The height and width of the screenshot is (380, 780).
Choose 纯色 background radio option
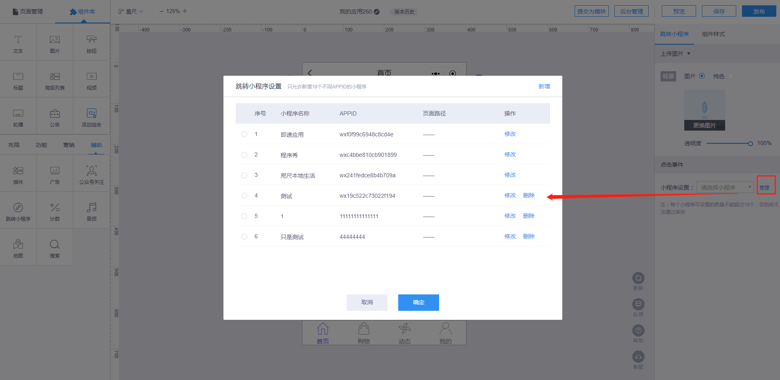(x=731, y=76)
